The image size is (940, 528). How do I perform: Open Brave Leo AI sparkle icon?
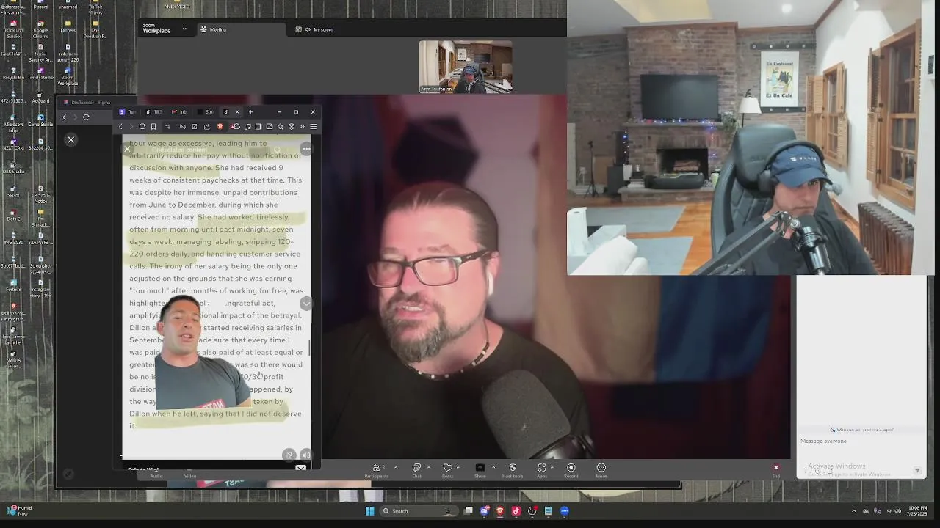[x=281, y=126]
